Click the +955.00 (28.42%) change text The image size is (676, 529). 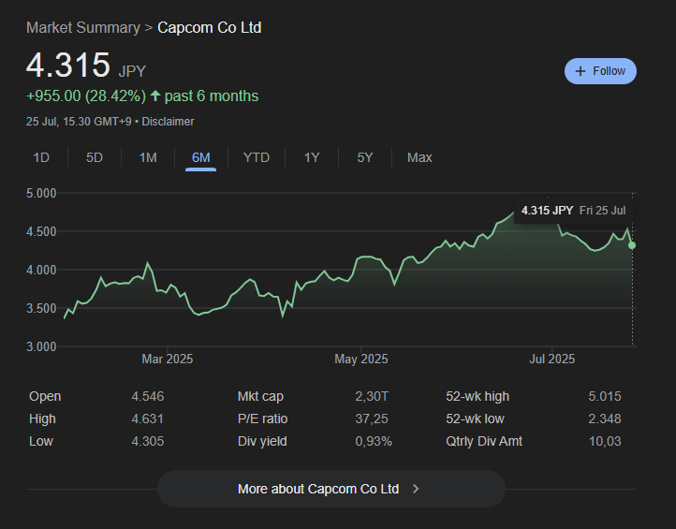point(86,96)
